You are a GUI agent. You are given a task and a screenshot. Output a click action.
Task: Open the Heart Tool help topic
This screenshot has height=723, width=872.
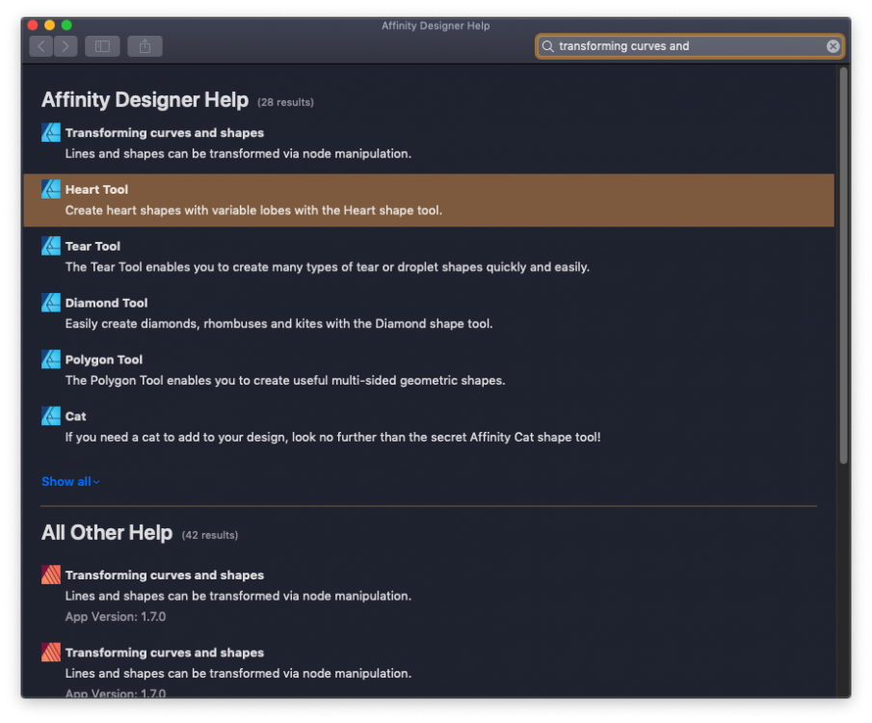96,190
